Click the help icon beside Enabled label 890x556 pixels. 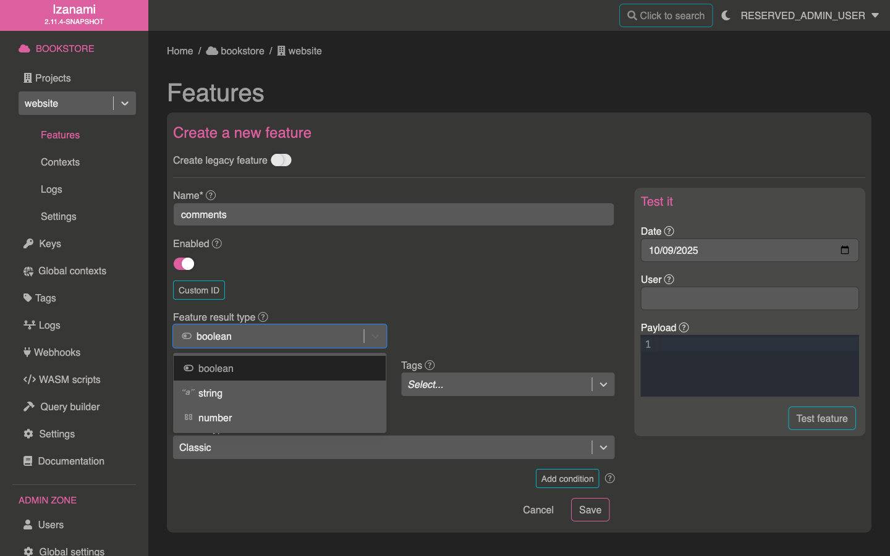(217, 243)
